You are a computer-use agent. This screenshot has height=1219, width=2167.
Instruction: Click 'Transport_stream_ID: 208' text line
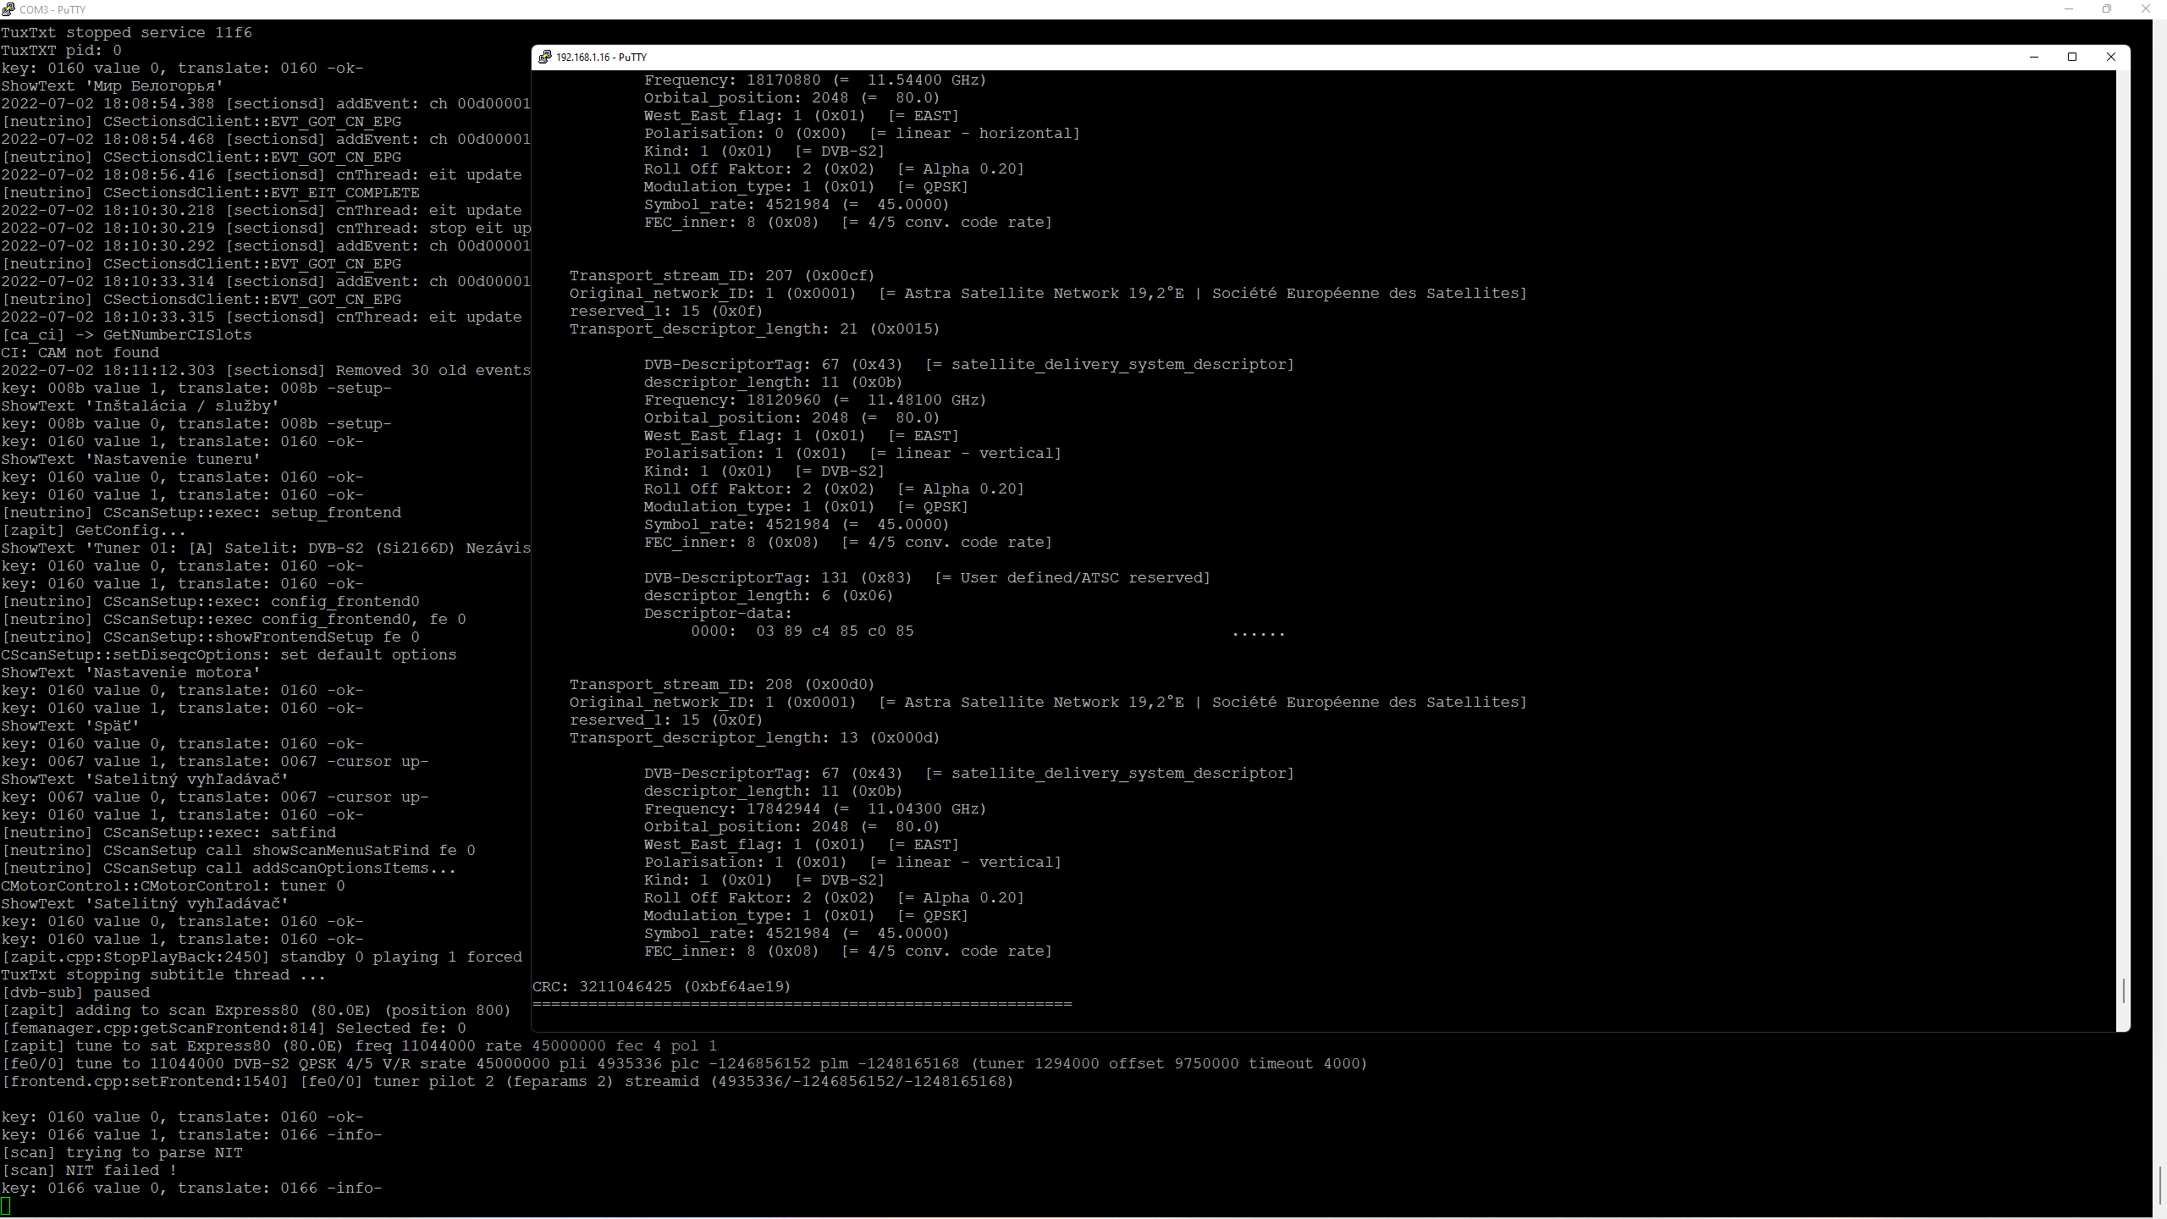tap(721, 684)
